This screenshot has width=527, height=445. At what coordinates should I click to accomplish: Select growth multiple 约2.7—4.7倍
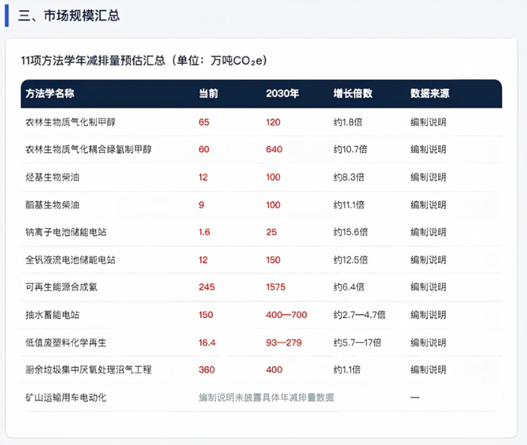point(359,315)
